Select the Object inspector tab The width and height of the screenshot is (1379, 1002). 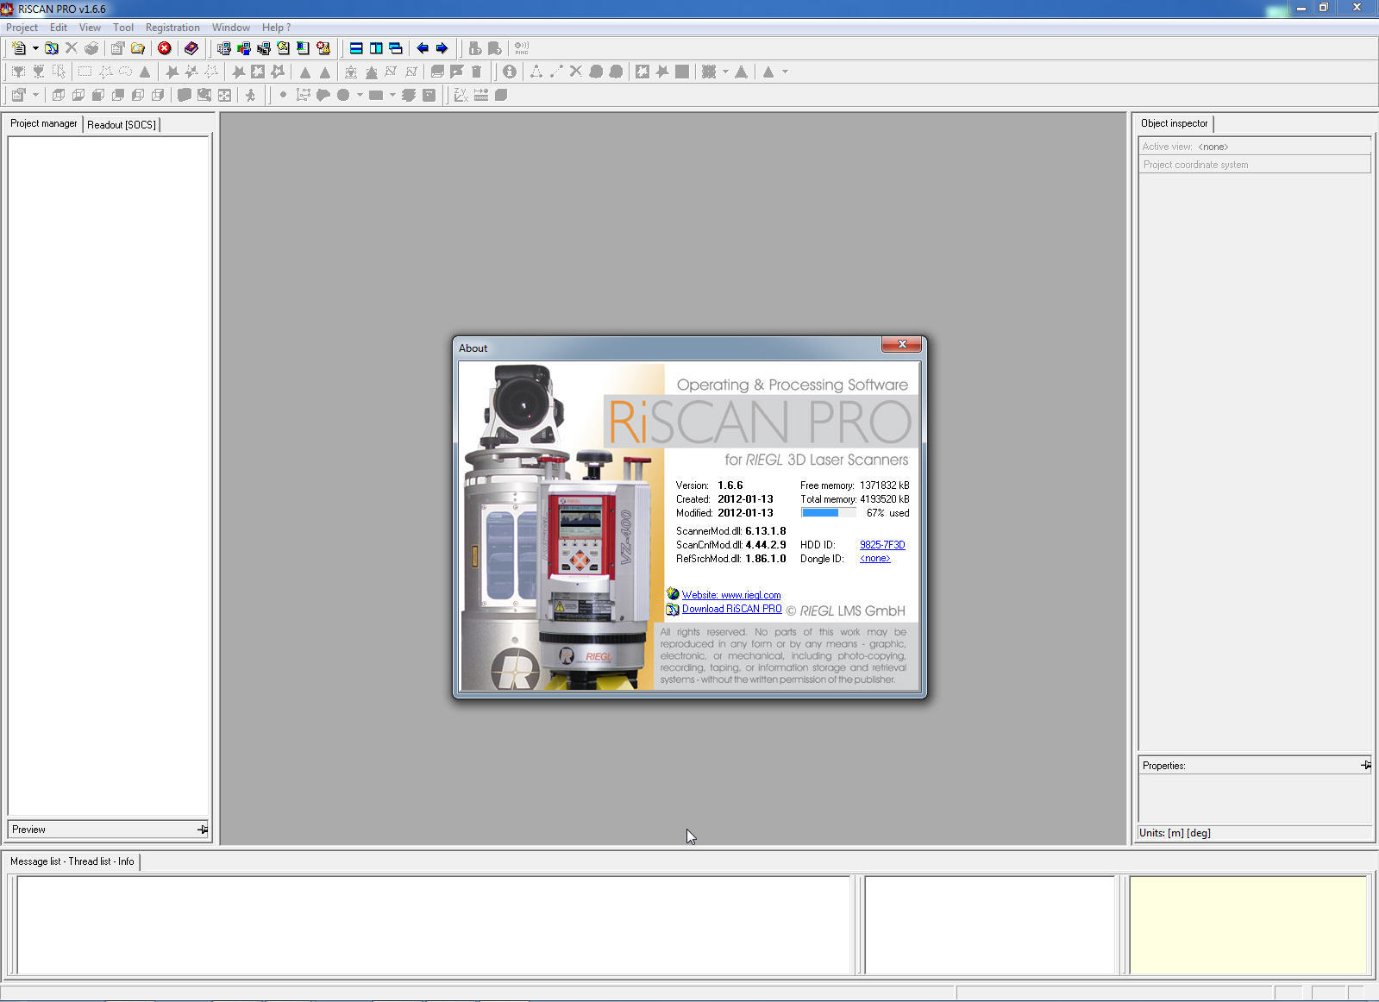coord(1174,123)
